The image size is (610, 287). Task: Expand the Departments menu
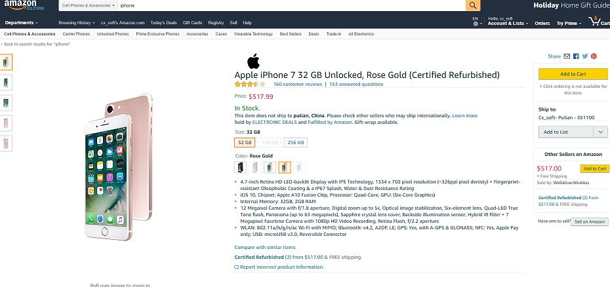[x=22, y=23]
